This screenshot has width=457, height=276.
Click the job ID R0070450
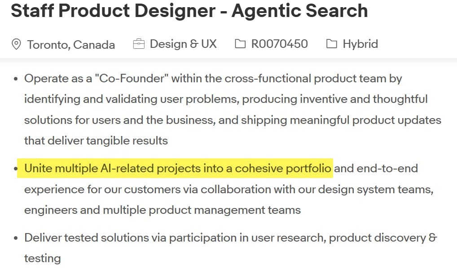tap(279, 44)
